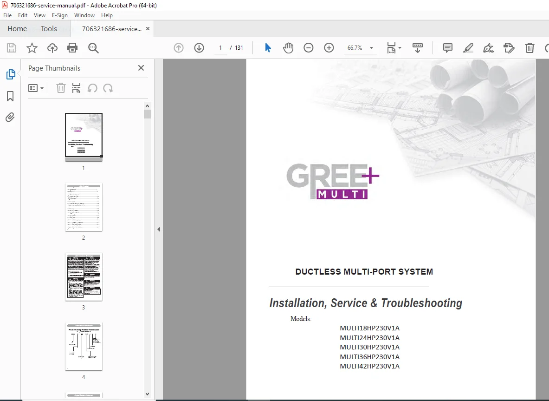Rotate page counterclockwise in thumbnails panel
This screenshot has height=401, width=549.
click(92, 88)
